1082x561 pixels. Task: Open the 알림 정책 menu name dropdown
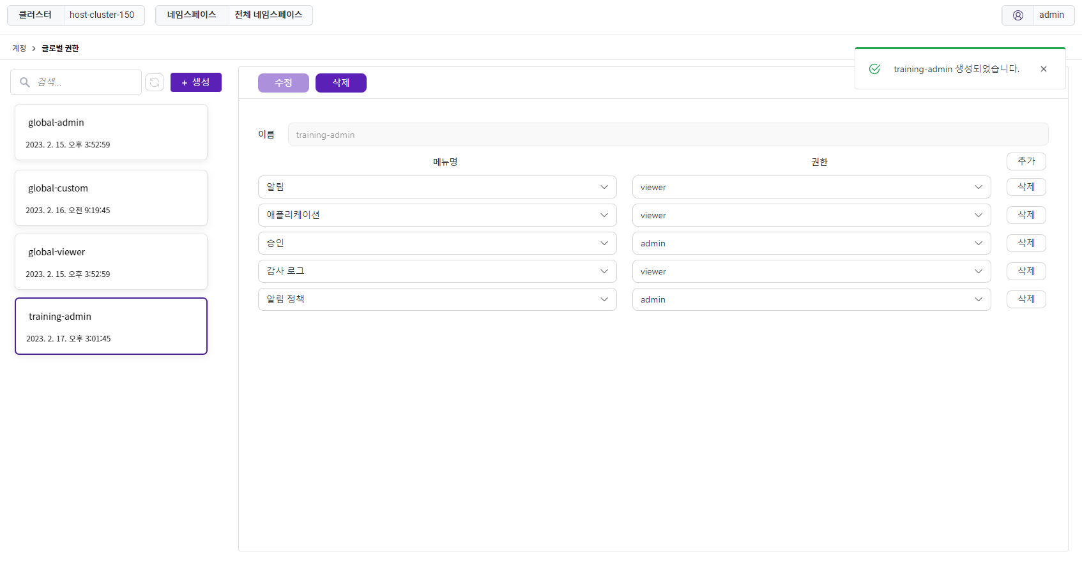[x=438, y=299]
